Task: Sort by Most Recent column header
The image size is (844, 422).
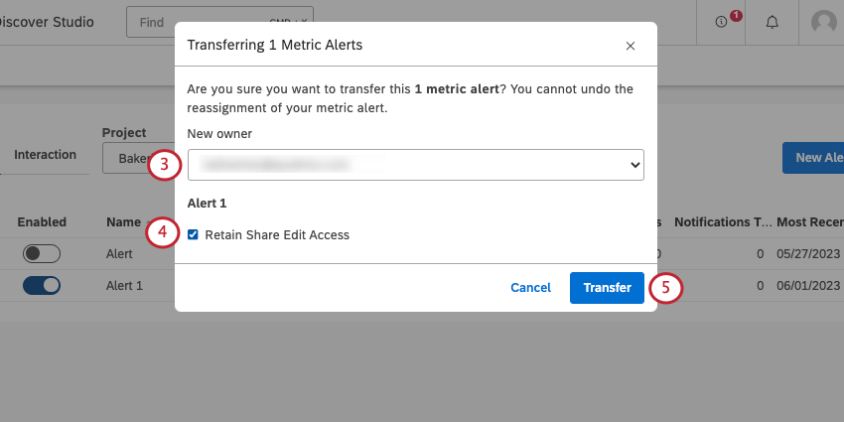Action: [x=810, y=222]
